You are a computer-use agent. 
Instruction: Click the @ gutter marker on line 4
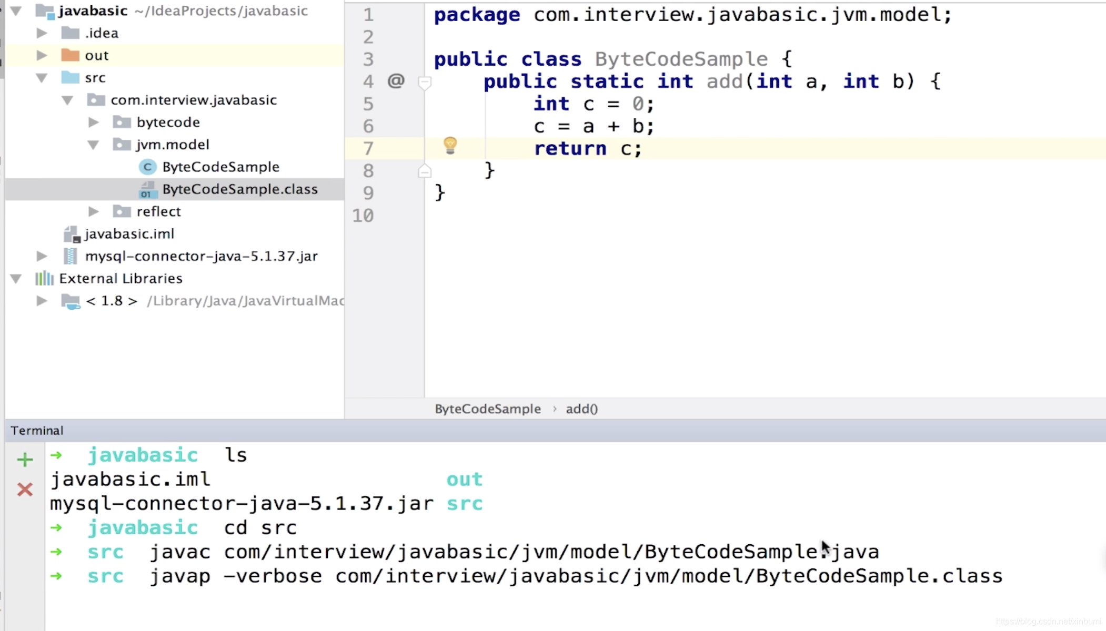[x=396, y=81]
